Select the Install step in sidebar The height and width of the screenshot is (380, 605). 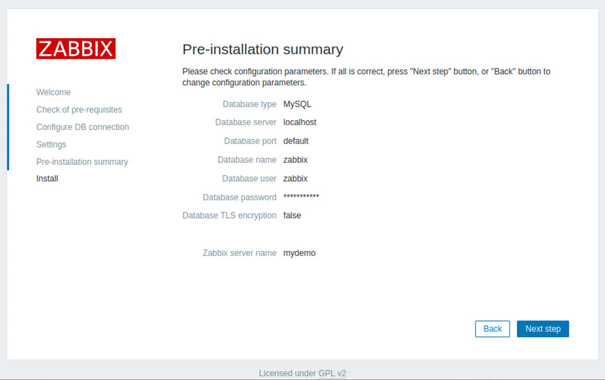tap(47, 178)
